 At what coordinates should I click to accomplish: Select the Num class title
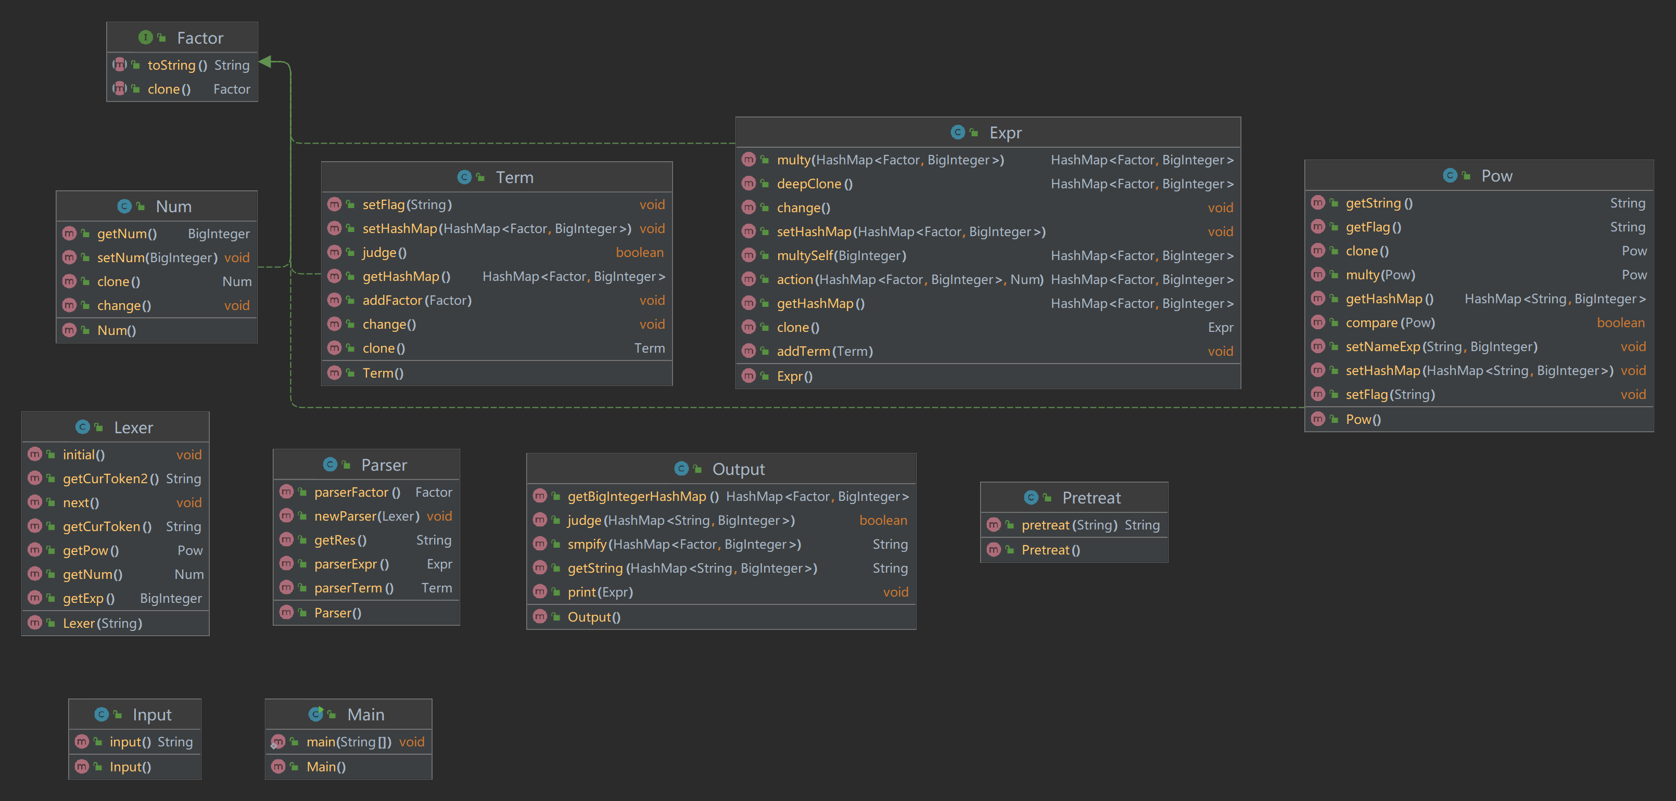[x=174, y=206]
